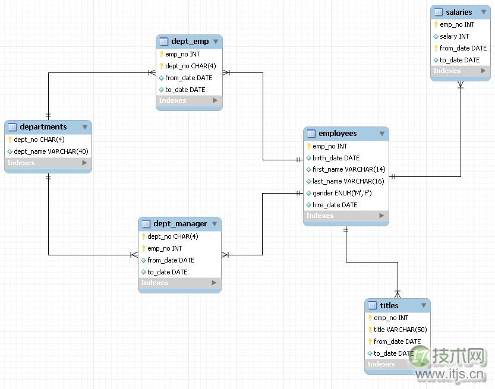This screenshot has width=495, height=389.
Task: Click diamond icon beside dept_emp from_date DATE
Action: [161, 78]
